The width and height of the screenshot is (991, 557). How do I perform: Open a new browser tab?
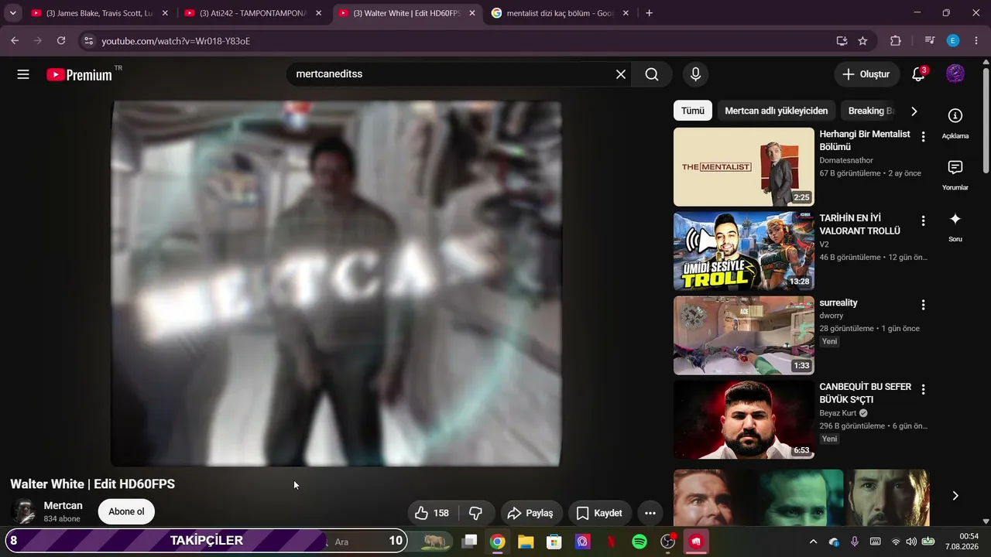point(649,13)
